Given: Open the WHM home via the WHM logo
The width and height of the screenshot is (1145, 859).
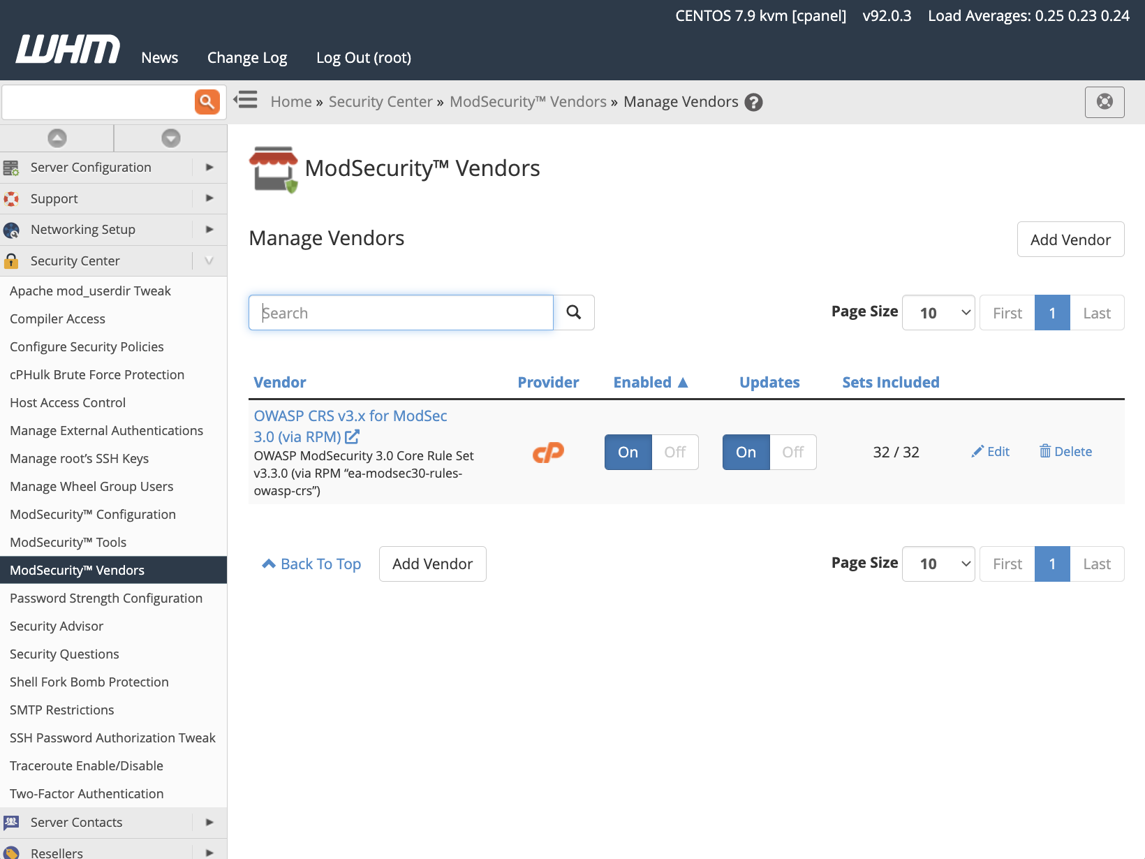Looking at the screenshot, I should pyautogui.click(x=66, y=48).
